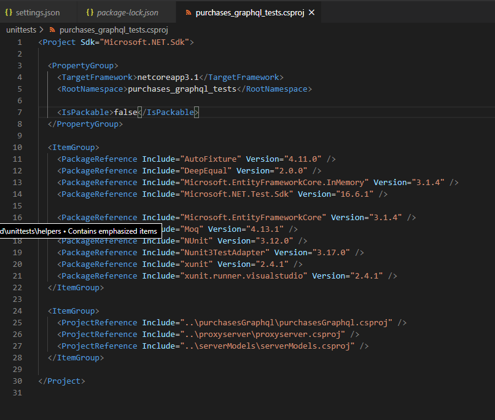Viewport: 495px width, 420px height.
Task: Click the opening ItemGroup tag on line 10
Action: pyautogui.click(x=74, y=148)
